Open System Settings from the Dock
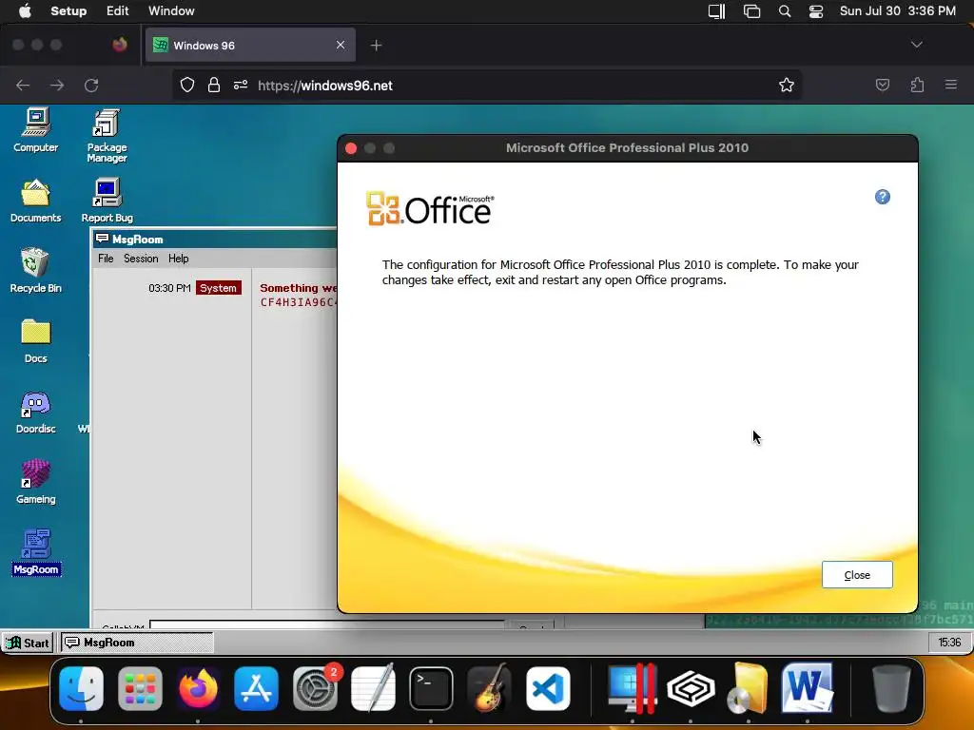This screenshot has width=974, height=730. click(x=316, y=688)
